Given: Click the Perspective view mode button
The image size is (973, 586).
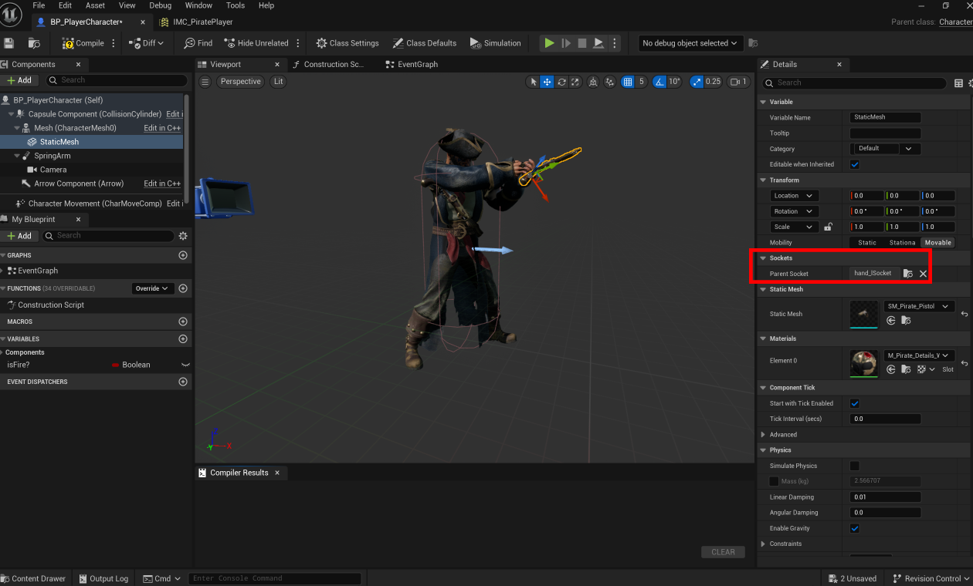Looking at the screenshot, I should (x=240, y=82).
